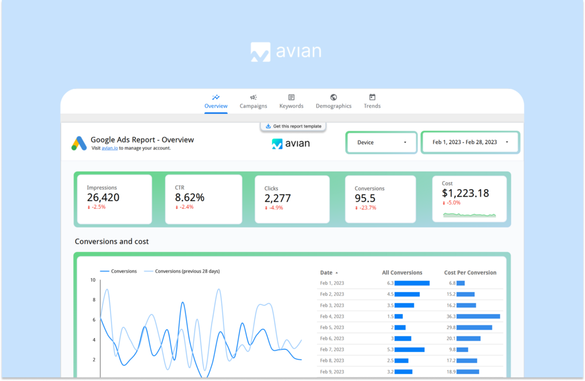Select the Feb 2, 2023 row
This screenshot has width=585, height=381.
[x=410, y=294]
